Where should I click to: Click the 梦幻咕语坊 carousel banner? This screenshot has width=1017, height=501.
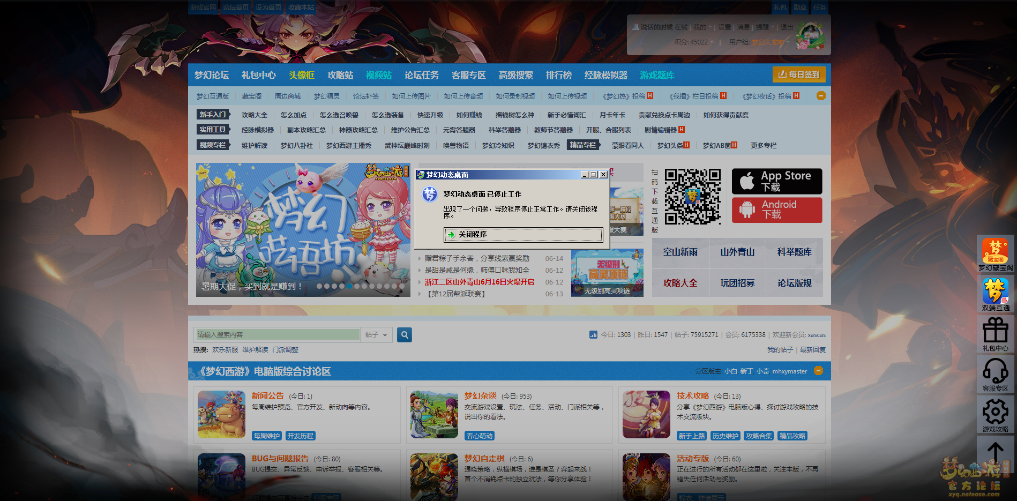303,230
